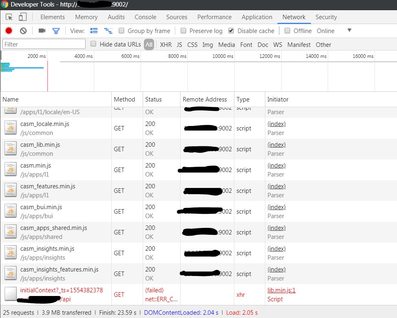Viewport: 397px width, 318px height.
Task: Open the Online throttling selector
Action: [325, 31]
